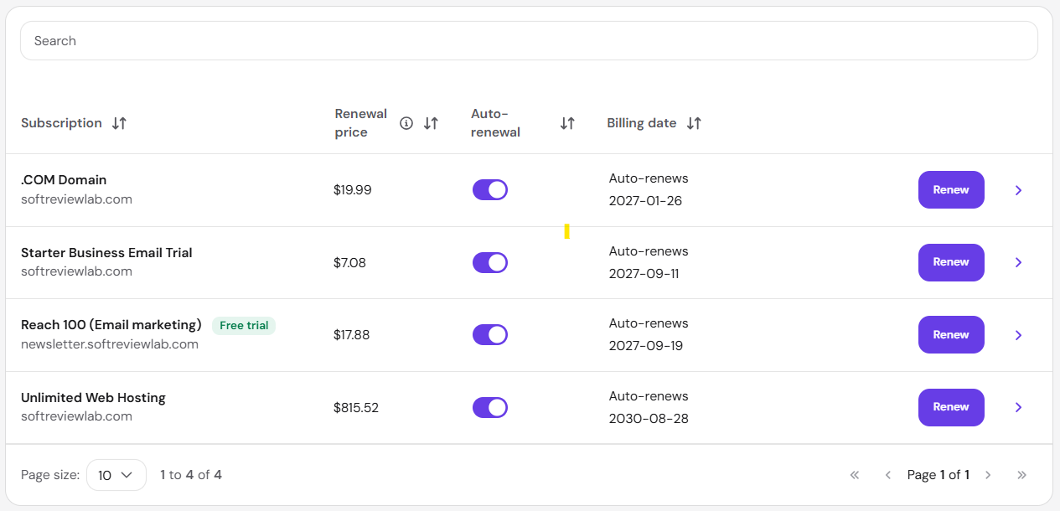Toggle auto-renewal for .COM Domain
This screenshot has height=511, width=1060.
click(x=490, y=189)
